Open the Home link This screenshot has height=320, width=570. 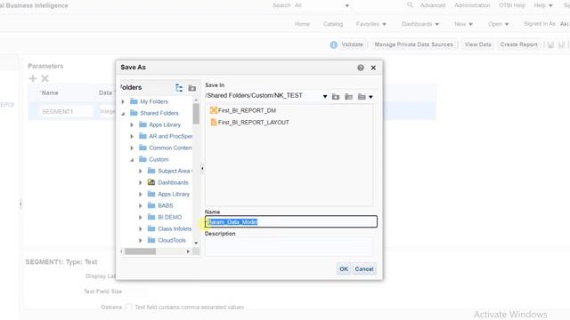[x=302, y=24]
